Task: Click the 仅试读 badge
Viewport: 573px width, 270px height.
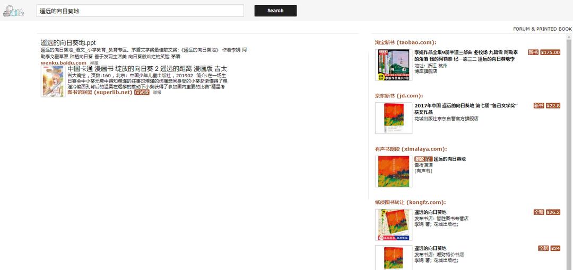Action: click(x=142, y=92)
